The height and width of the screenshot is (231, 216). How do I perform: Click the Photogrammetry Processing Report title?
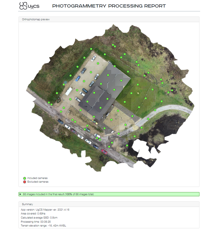(x=109, y=6)
